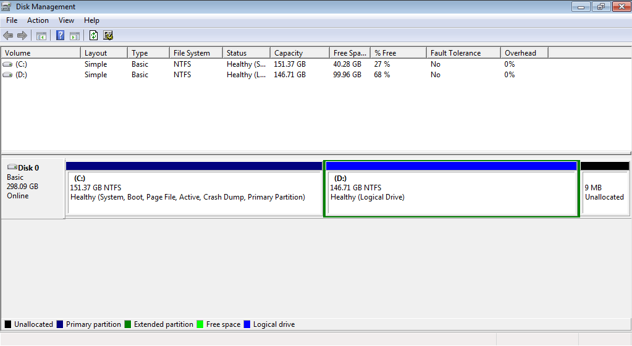Open the File menu
The height and width of the screenshot is (346, 632).
pos(12,20)
